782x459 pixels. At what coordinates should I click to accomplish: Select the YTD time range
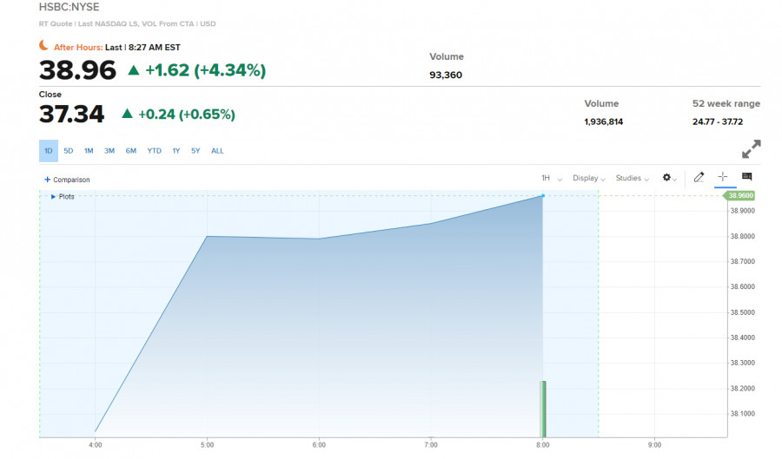(x=154, y=151)
